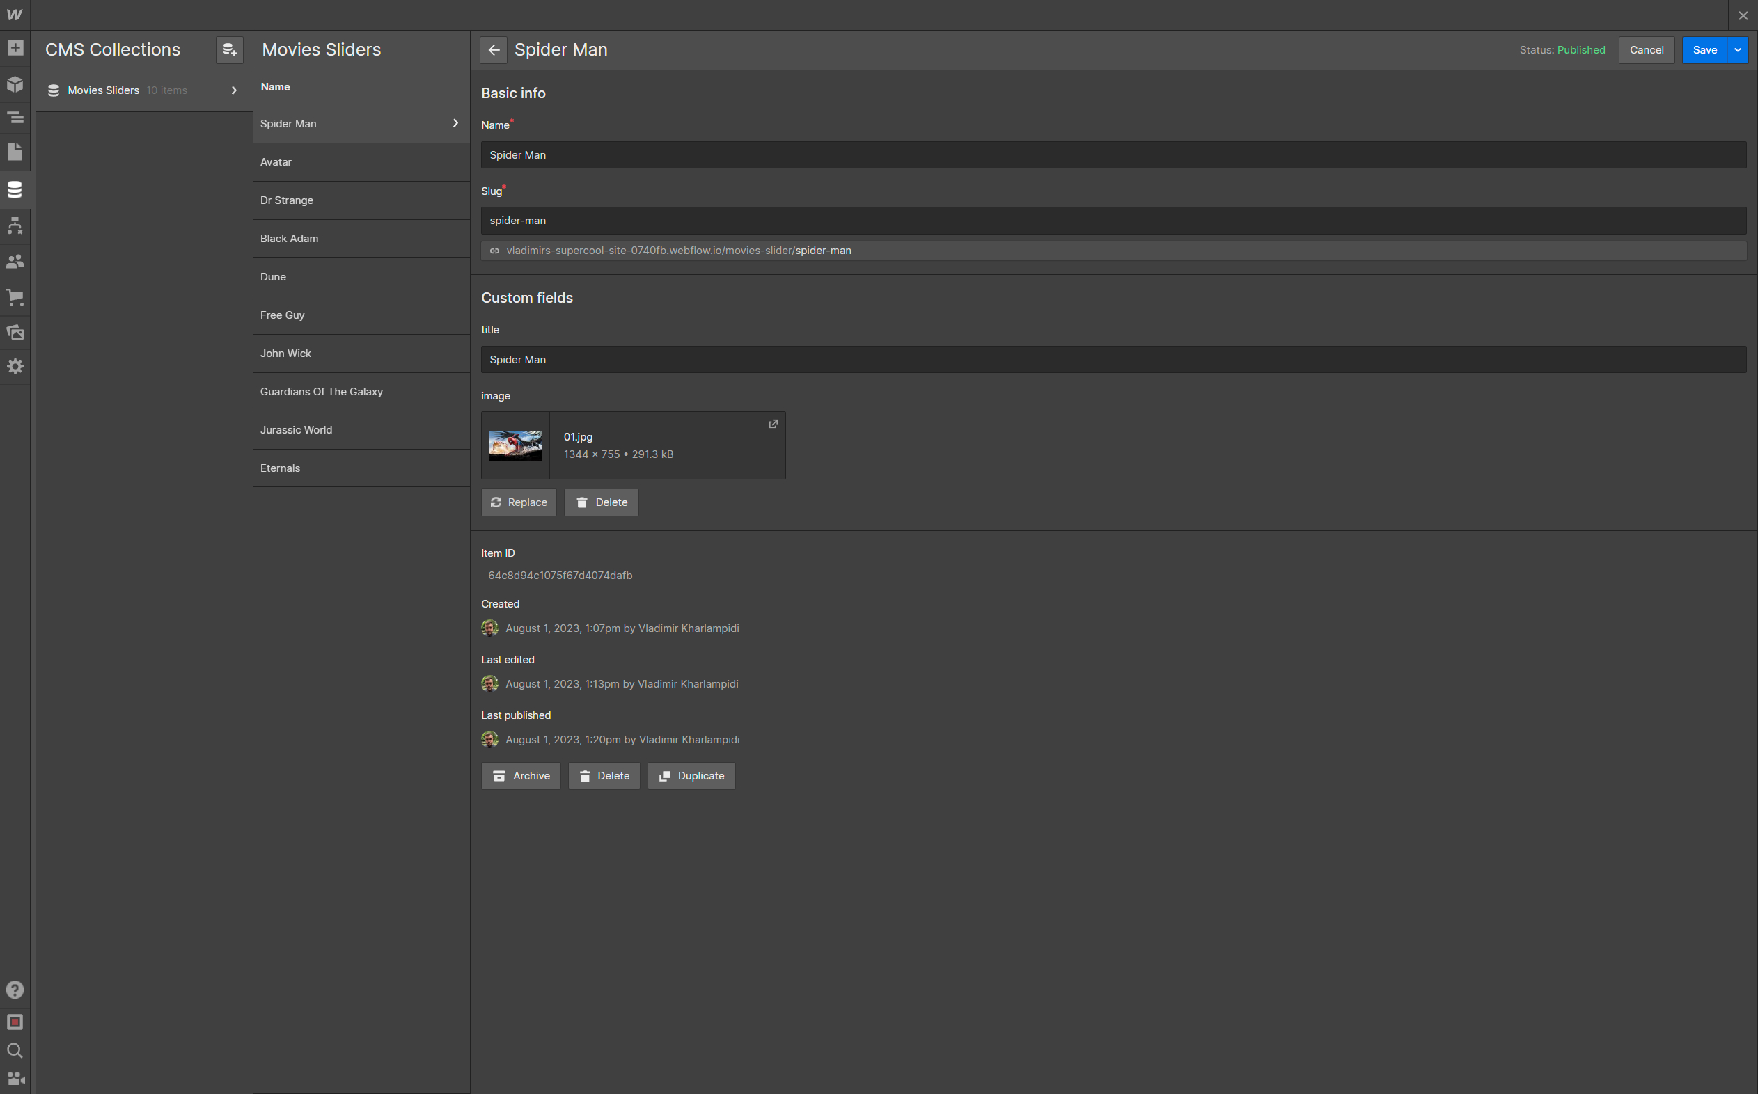Open the Users panel
This screenshot has width=1758, height=1094.
tap(15, 261)
